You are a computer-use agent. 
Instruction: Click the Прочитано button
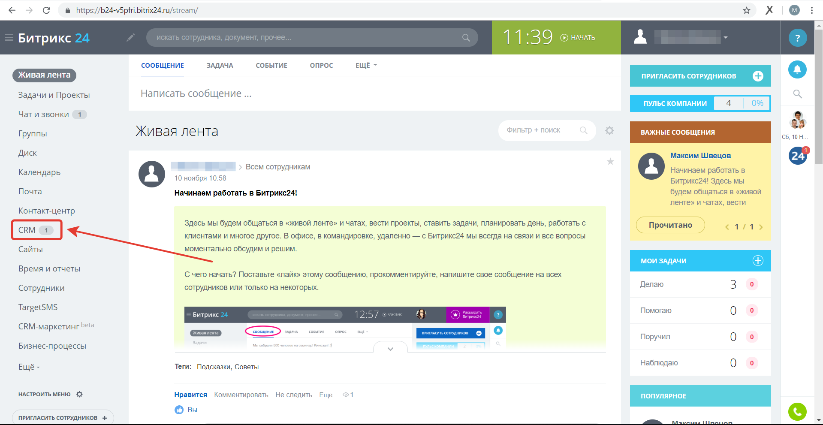point(670,225)
